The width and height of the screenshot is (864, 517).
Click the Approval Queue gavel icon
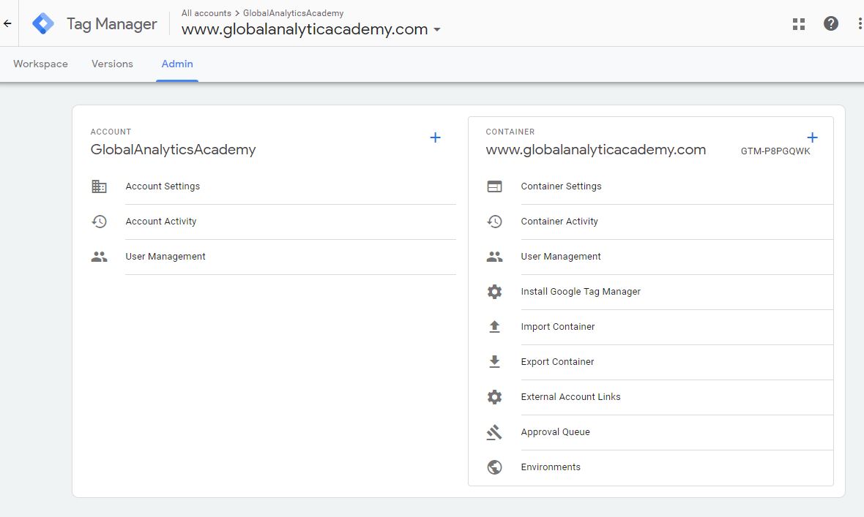pos(494,432)
